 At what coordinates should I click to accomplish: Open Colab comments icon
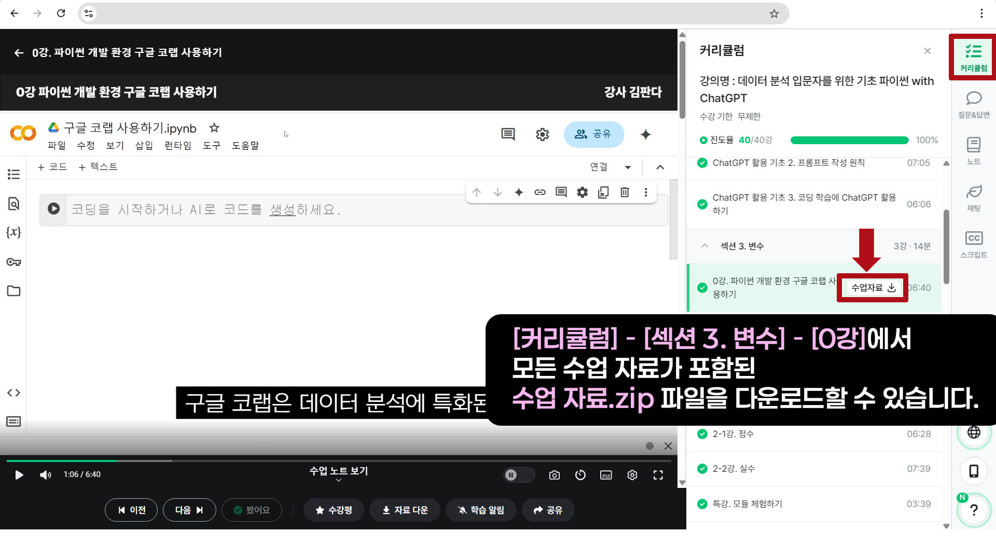pyautogui.click(x=508, y=134)
